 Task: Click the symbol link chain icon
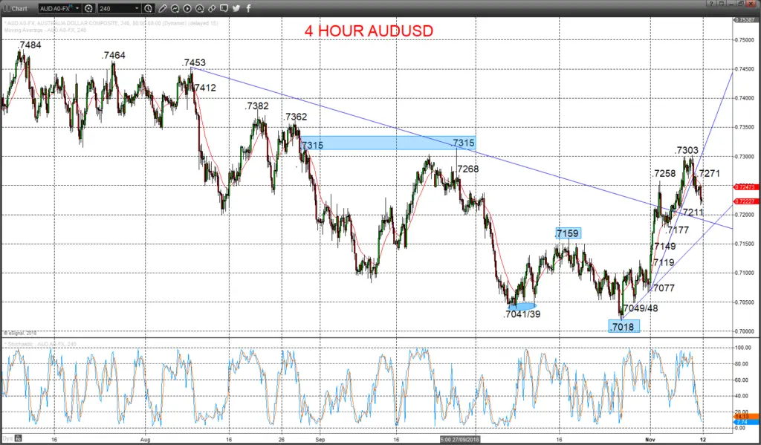[212, 8]
